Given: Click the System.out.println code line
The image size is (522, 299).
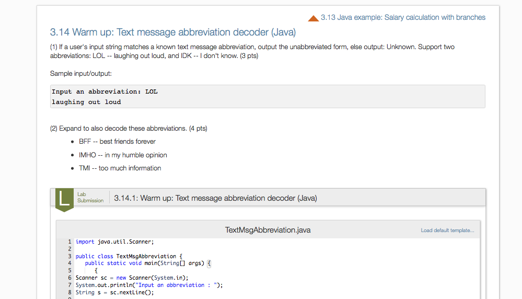Looking at the screenshot, I should (149, 285).
